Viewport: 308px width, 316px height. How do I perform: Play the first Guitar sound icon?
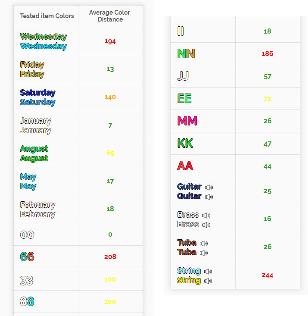[209, 188]
